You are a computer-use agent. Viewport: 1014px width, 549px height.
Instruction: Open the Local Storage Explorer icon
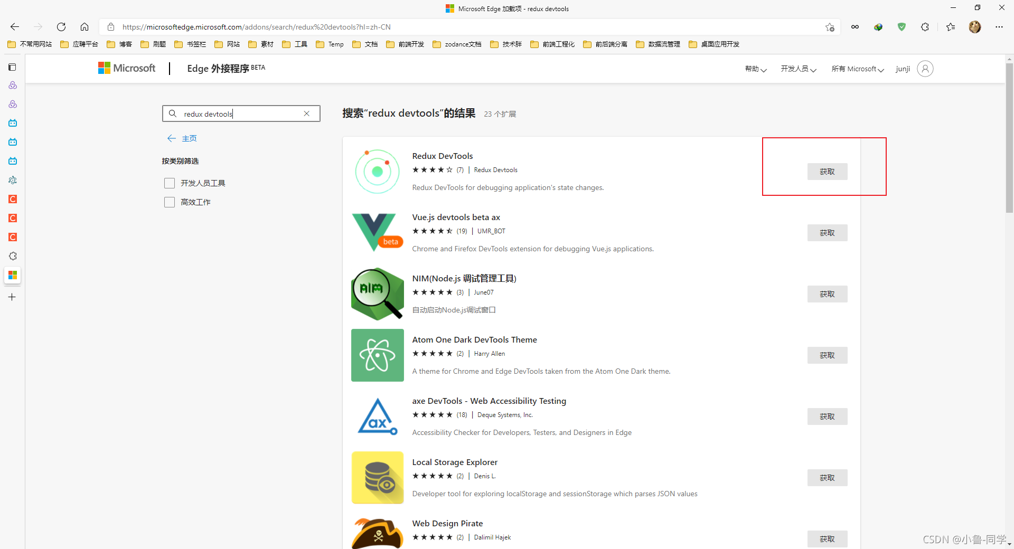click(377, 478)
